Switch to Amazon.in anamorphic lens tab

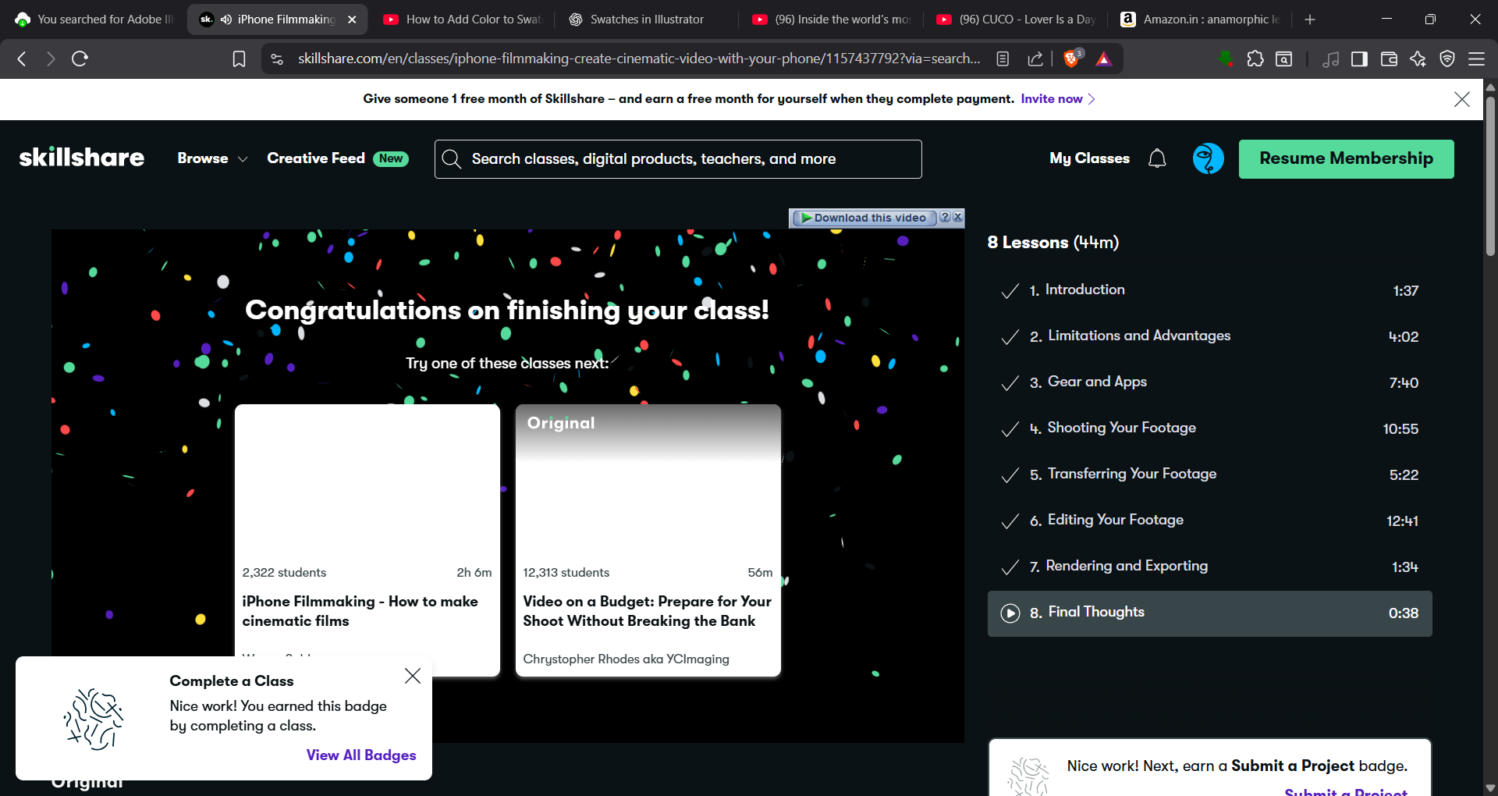1200,20
